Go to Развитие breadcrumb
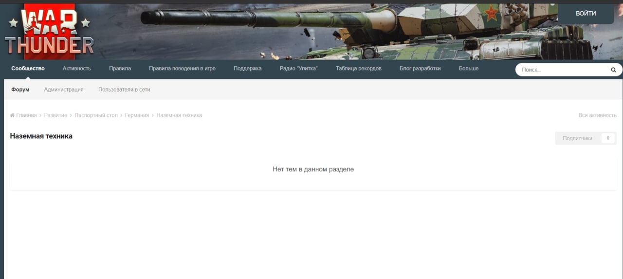This screenshot has width=623, height=279. [55, 115]
